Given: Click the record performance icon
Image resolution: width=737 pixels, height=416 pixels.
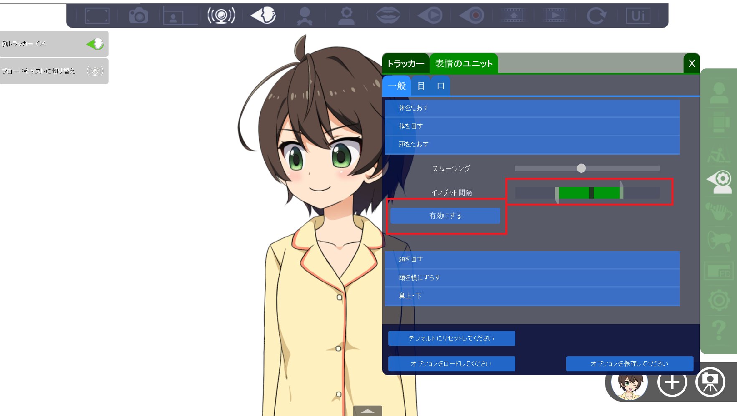Looking at the screenshot, I should pyautogui.click(x=471, y=16).
